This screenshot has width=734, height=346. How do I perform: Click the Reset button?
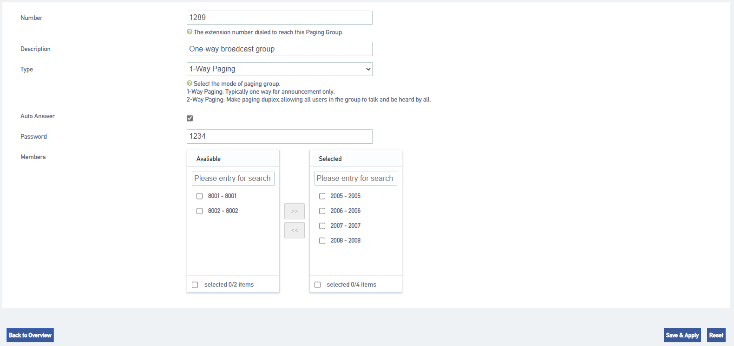[716, 335]
